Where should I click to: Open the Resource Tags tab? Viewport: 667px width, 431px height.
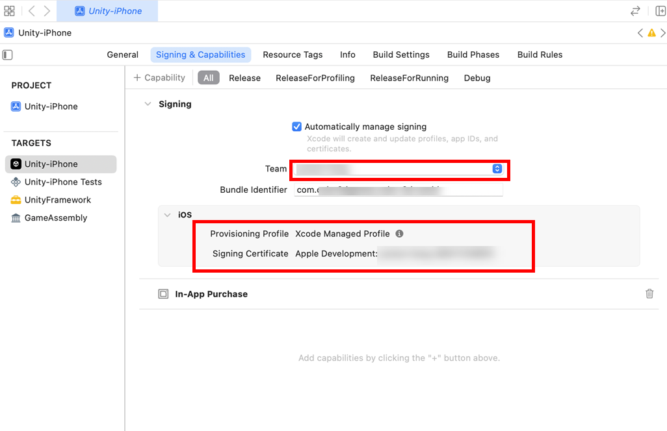pyautogui.click(x=293, y=55)
